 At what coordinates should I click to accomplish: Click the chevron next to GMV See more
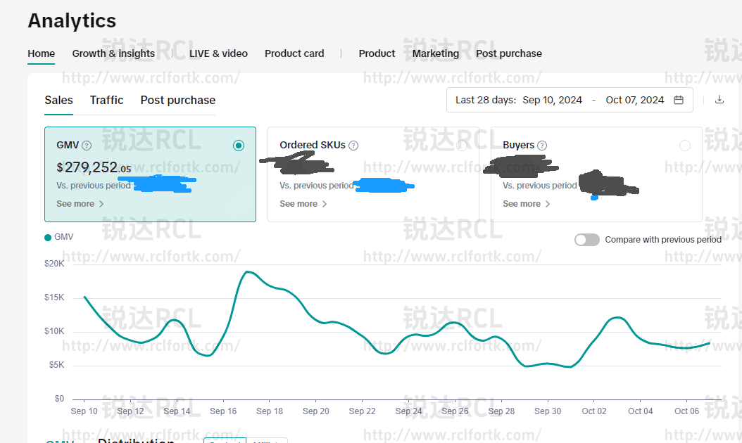(x=100, y=203)
